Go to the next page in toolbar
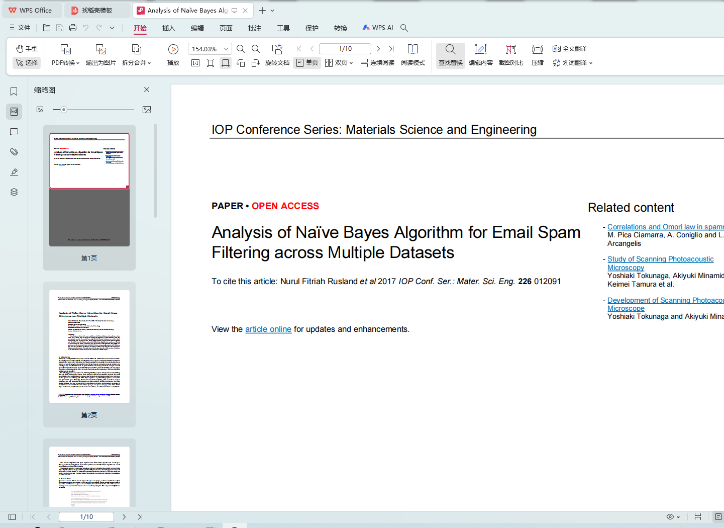724x528 pixels. click(x=378, y=49)
